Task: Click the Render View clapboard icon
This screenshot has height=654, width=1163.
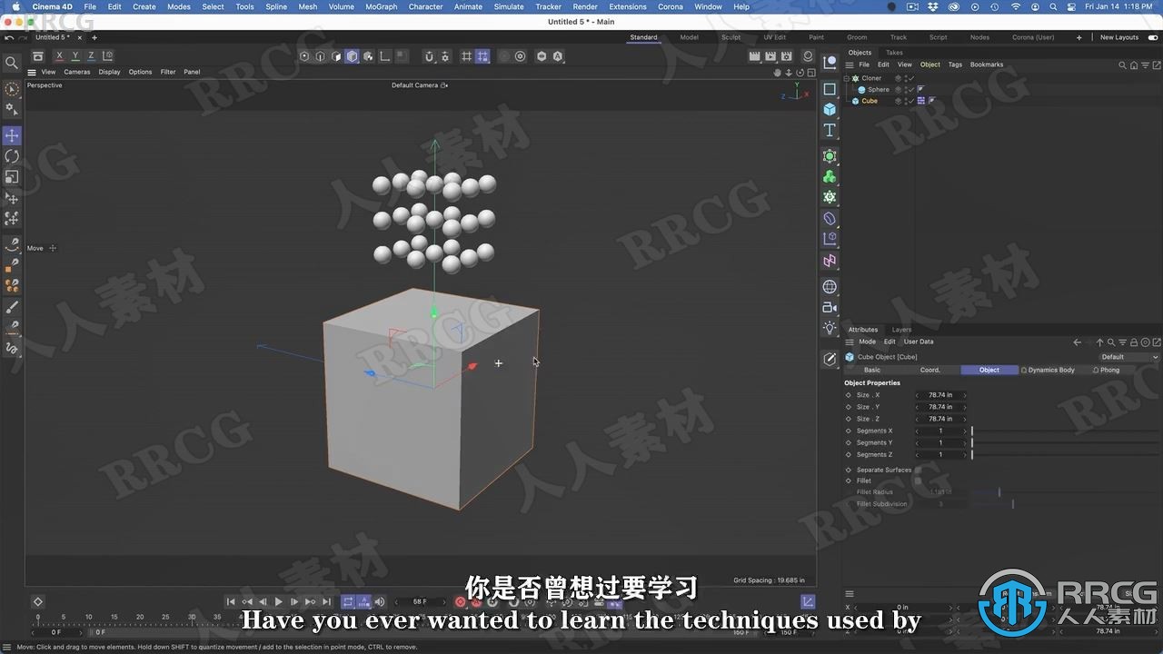Action: 755,56
